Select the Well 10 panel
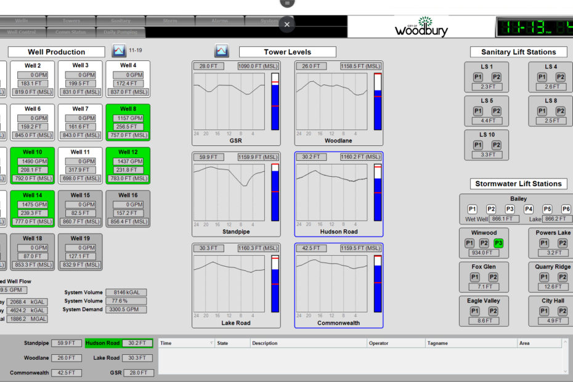Viewport: 573px width, 382px height. [33, 165]
